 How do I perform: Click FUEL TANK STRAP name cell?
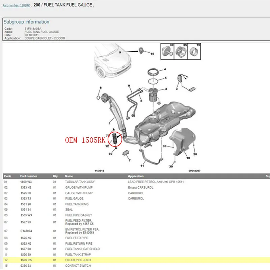point(78,255)
